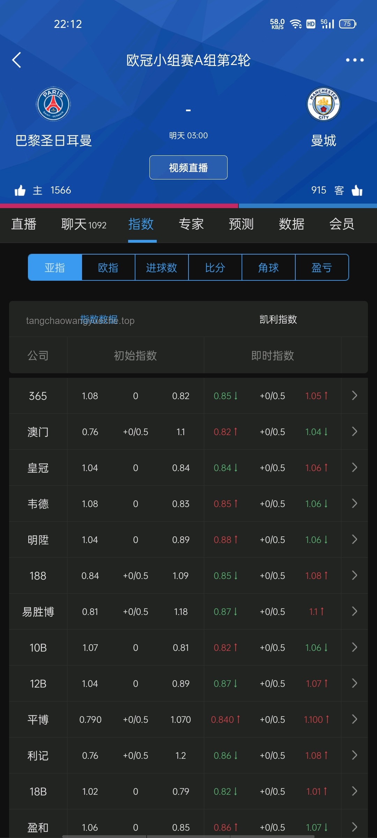
Task: Tap 利记 initial value 1.2
Action: click(x=181, y=756)
